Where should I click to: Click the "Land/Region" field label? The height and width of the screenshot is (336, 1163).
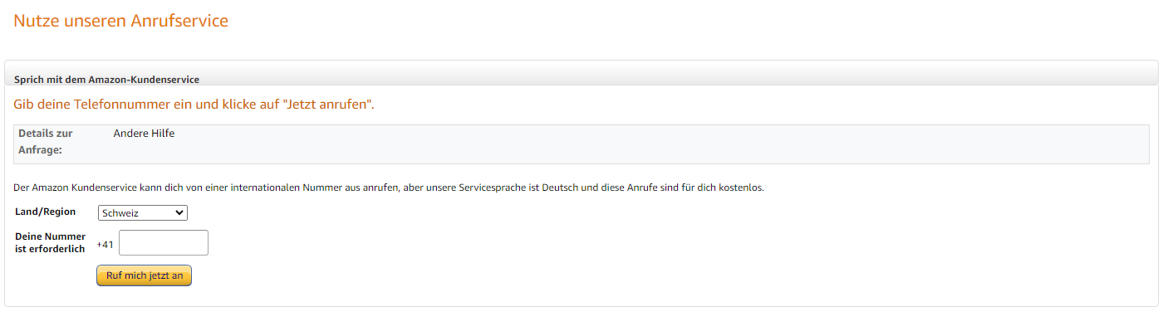click(x=46, y=212)
